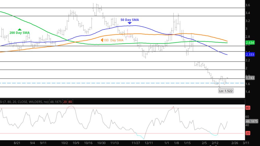The image size is (260, 146).
Task: Click the orange 100 Day SMA arrow marker
Action: click(102, 40)
